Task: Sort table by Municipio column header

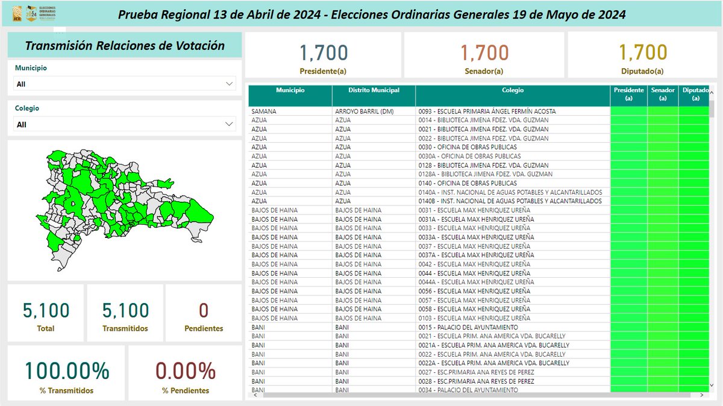Action: coord(290,96)
